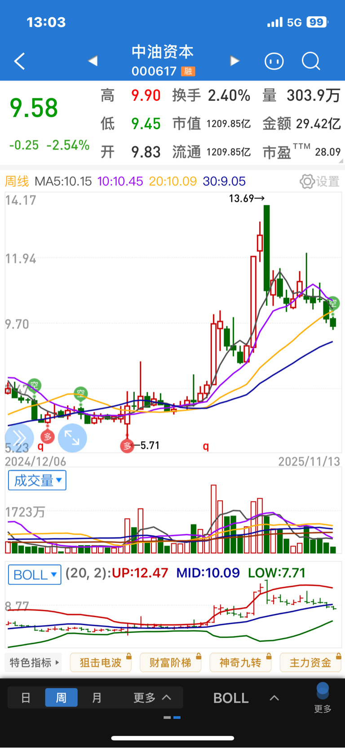Open 狙击电波 indicator
The image size is (345, 748).
pyautogui.click(x=101, y=663)
